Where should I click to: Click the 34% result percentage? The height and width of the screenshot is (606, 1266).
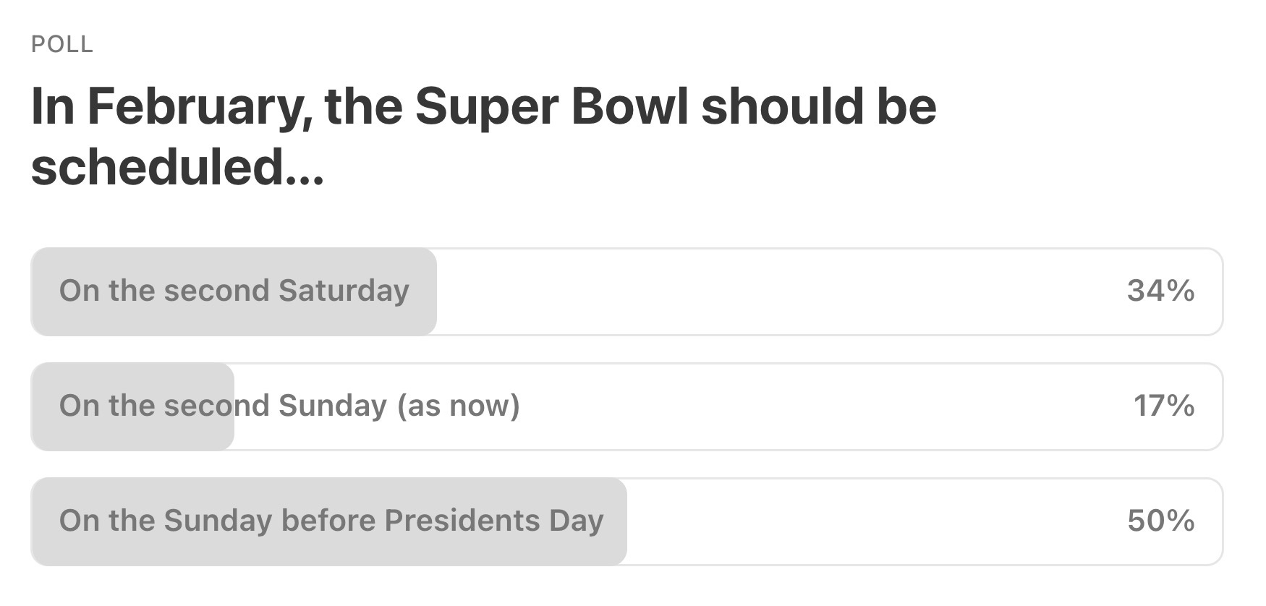click(1160, 291)
